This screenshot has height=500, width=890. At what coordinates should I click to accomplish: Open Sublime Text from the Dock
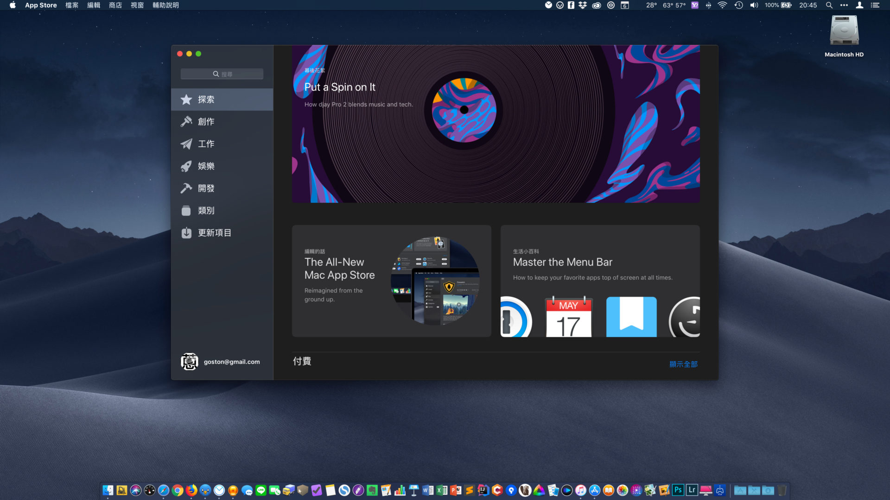[x=470, y=490]
